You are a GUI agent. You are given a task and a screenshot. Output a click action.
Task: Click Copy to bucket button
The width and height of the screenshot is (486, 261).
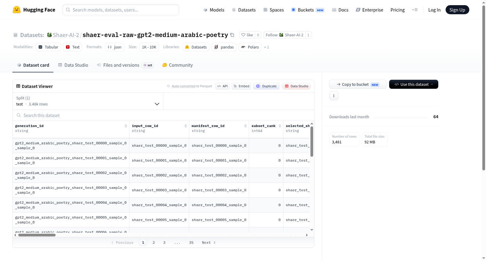coord(358,84)
